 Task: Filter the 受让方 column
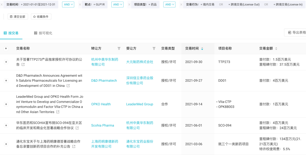(x=154, y=48)
